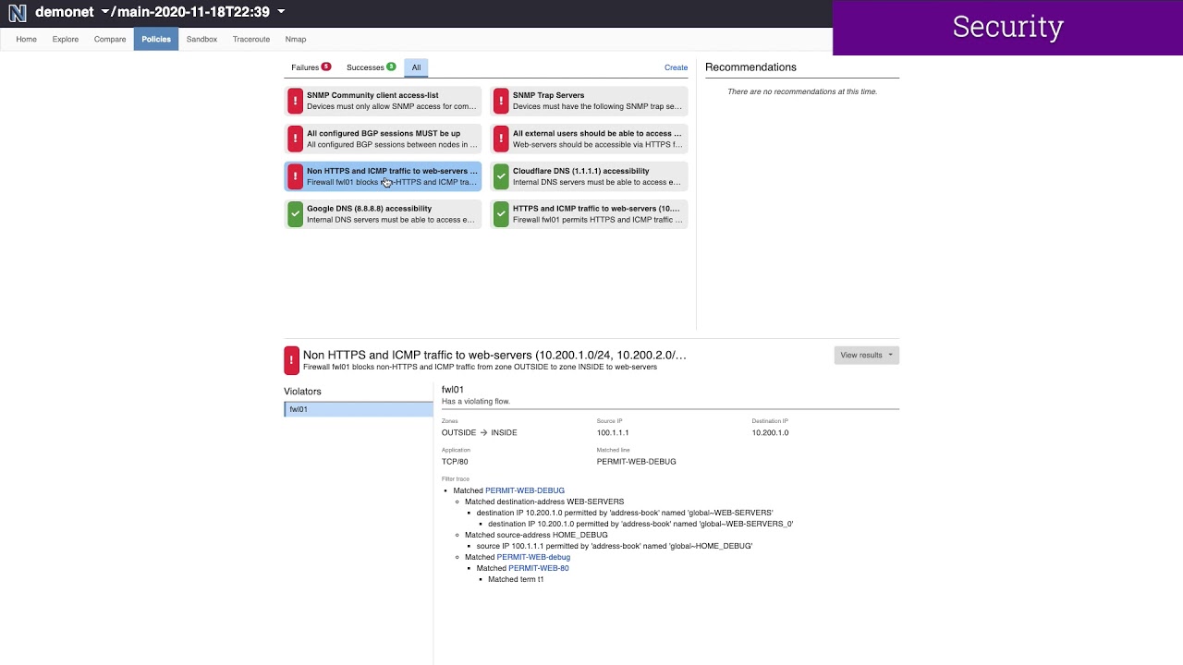Click red failure icon of SNMP Community access-list
This screenshot has width=1183, height=665.
295,101
